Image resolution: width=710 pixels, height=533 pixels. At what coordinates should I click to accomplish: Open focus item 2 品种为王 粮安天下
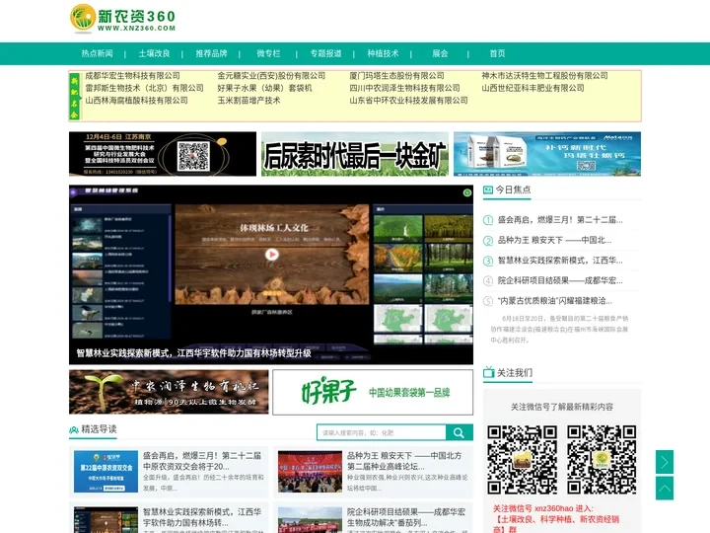[x=554, y=240]
